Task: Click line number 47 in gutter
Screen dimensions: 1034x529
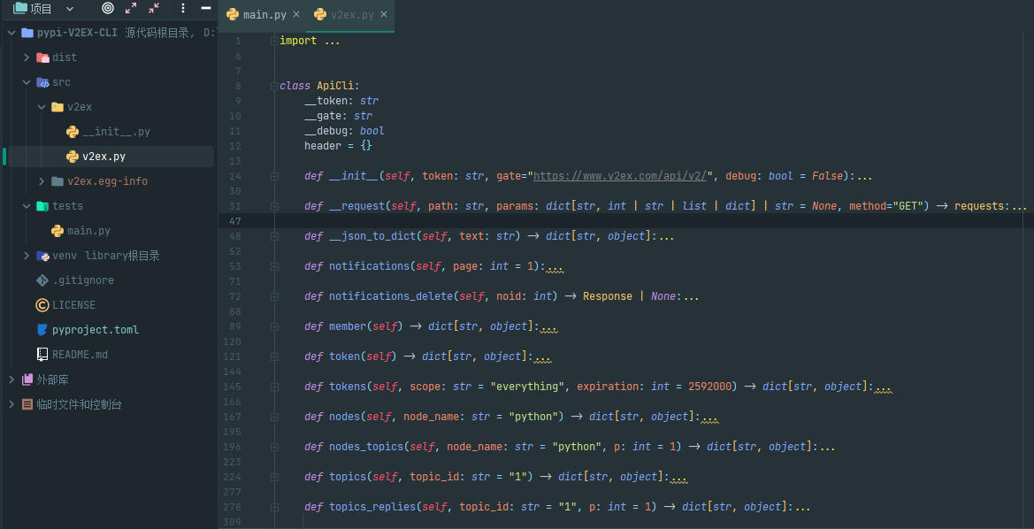Action: click(235, 221)
